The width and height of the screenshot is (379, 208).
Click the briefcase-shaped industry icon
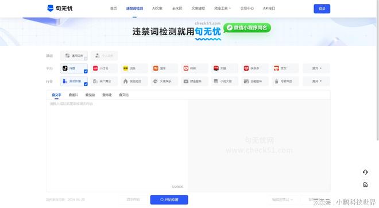[185, 81]
